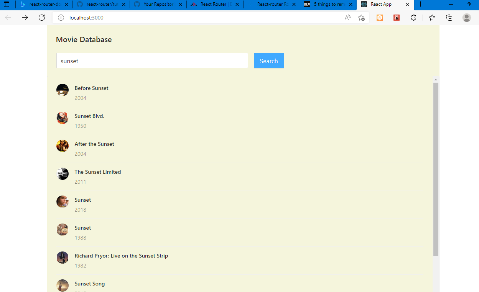Select the Sunset Blvd. movie title
The image size is (479, 292).
(x=89, y=116)
